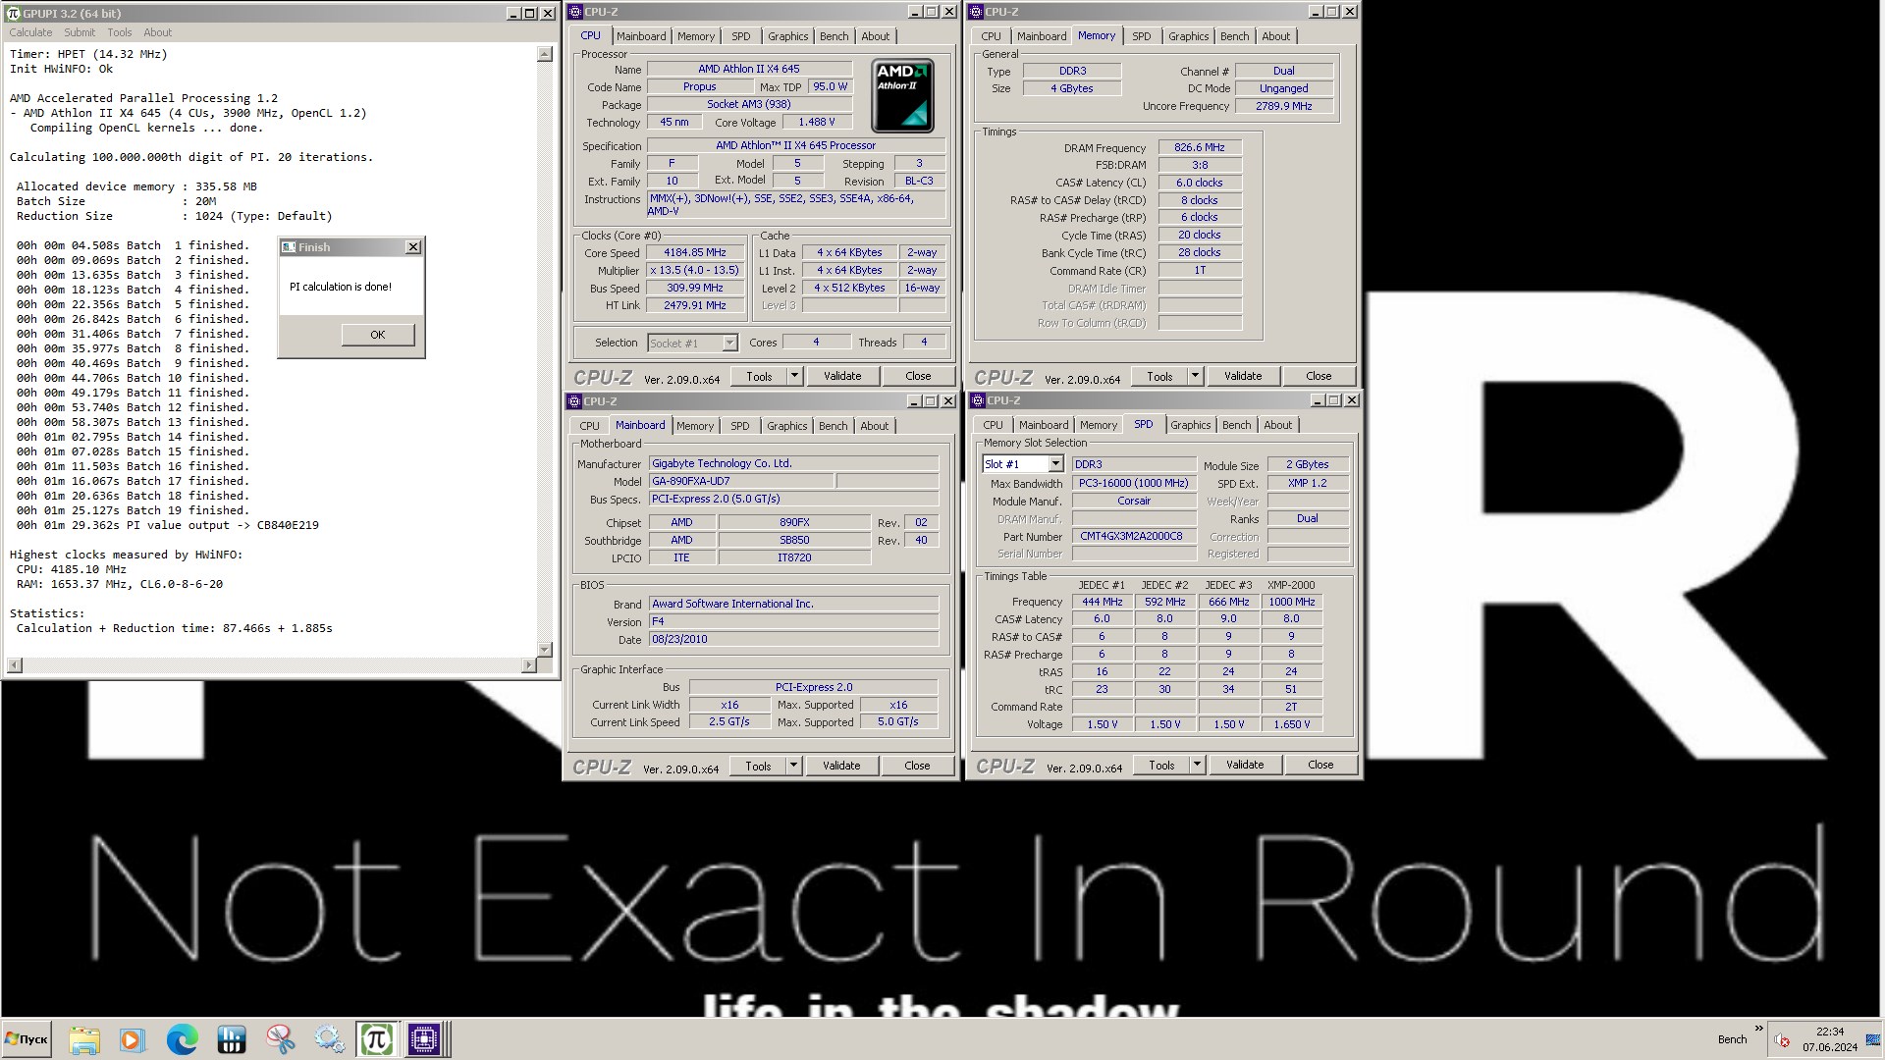Open the About menu in GPUPI

[x=158, y=32]
